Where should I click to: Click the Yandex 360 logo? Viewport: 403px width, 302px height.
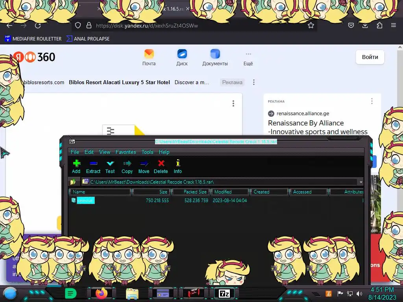(34, 57)
